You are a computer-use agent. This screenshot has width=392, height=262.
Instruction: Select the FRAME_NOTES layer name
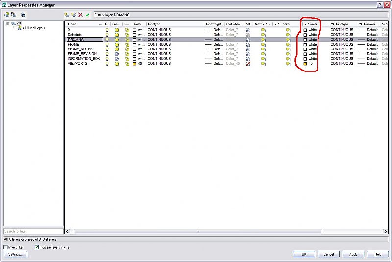80,49
